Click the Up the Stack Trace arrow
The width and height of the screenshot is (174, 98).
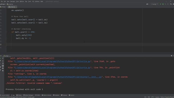(3, 59)
